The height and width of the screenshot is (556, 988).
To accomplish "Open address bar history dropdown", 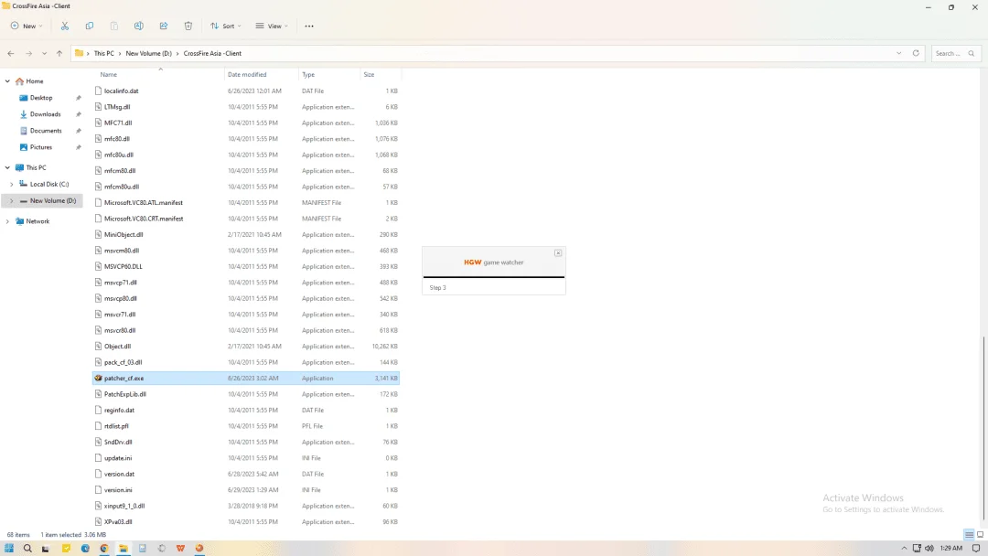I will [898, 54].
